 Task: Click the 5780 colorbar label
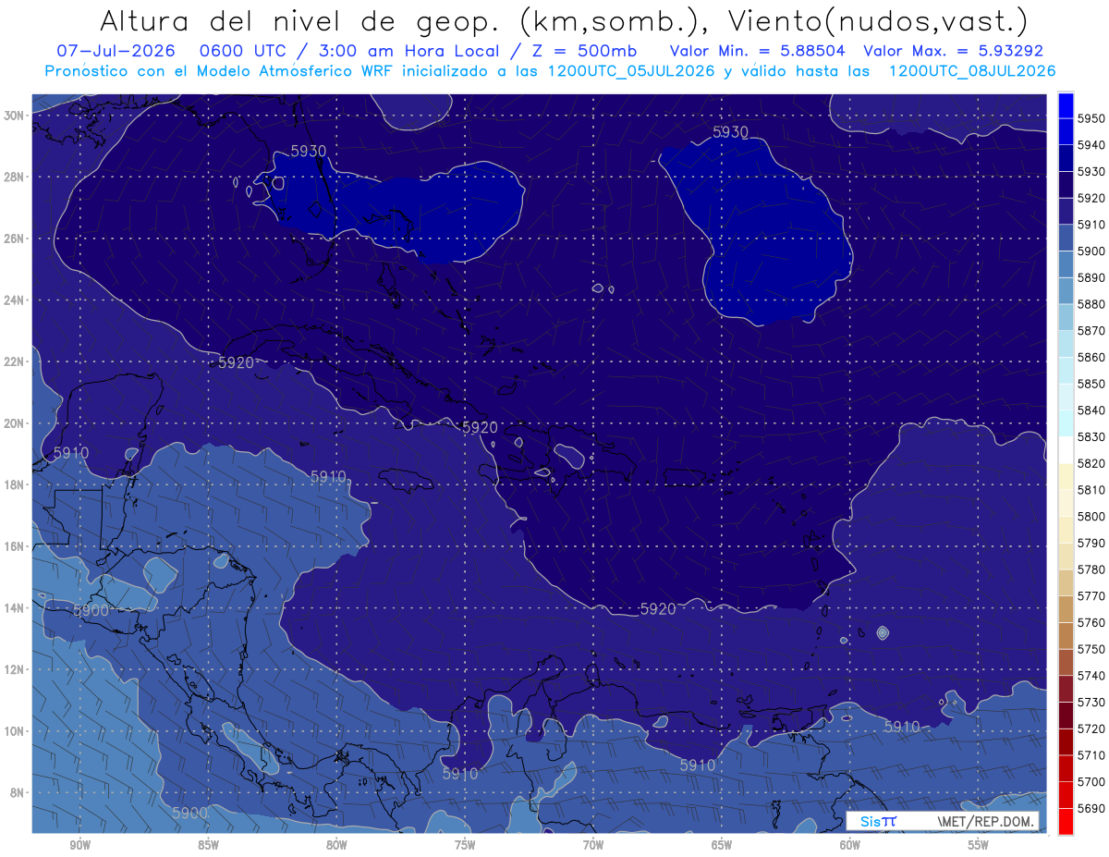1091,569
